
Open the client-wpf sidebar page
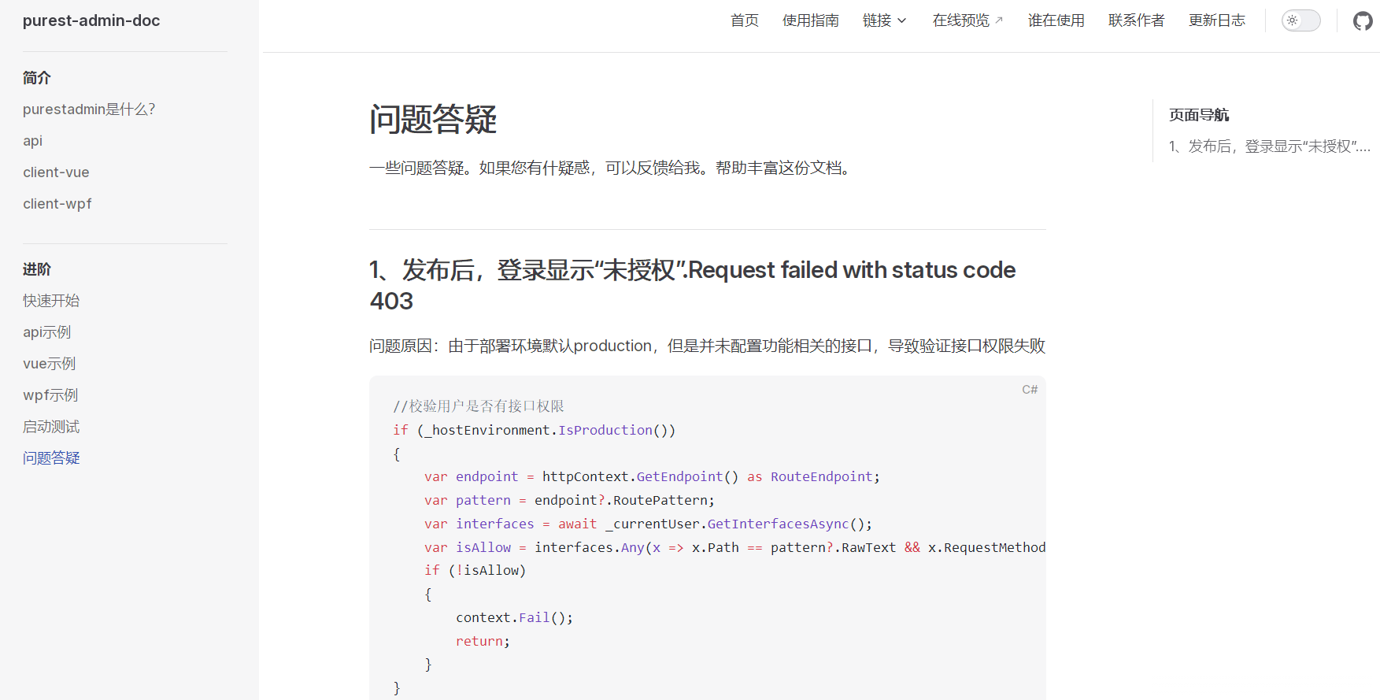[x=57, y=204]
